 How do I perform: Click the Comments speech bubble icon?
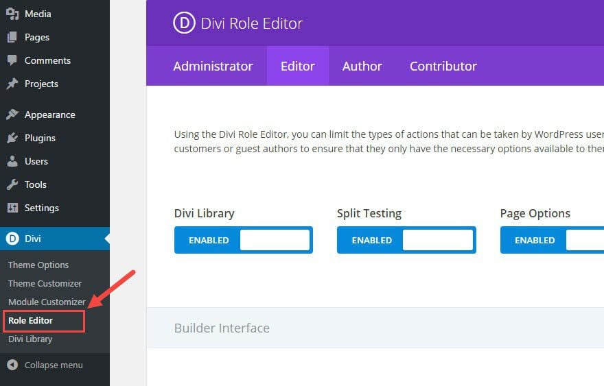(12, 60)
